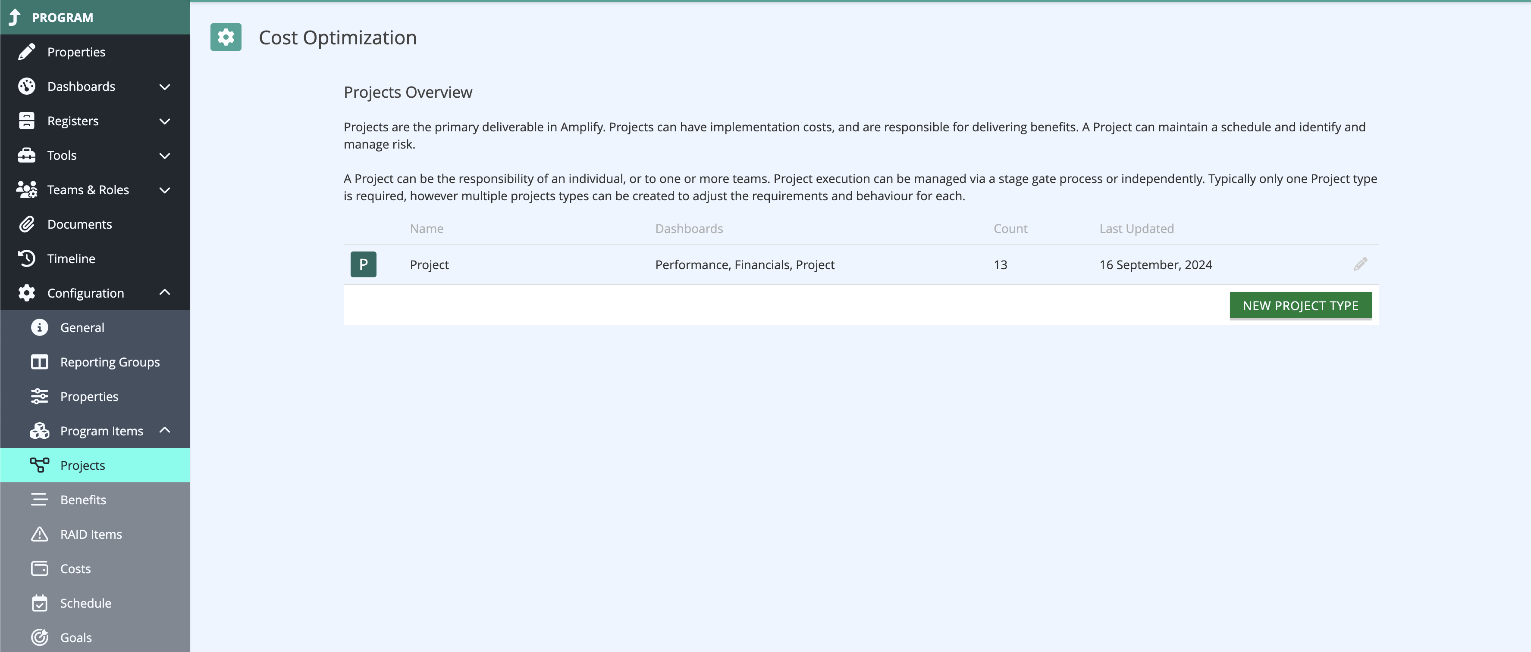This screenshot has width=1531, height=652.
Task: Click the Schedule calendar check icon
Action: (x=39, y=603)
